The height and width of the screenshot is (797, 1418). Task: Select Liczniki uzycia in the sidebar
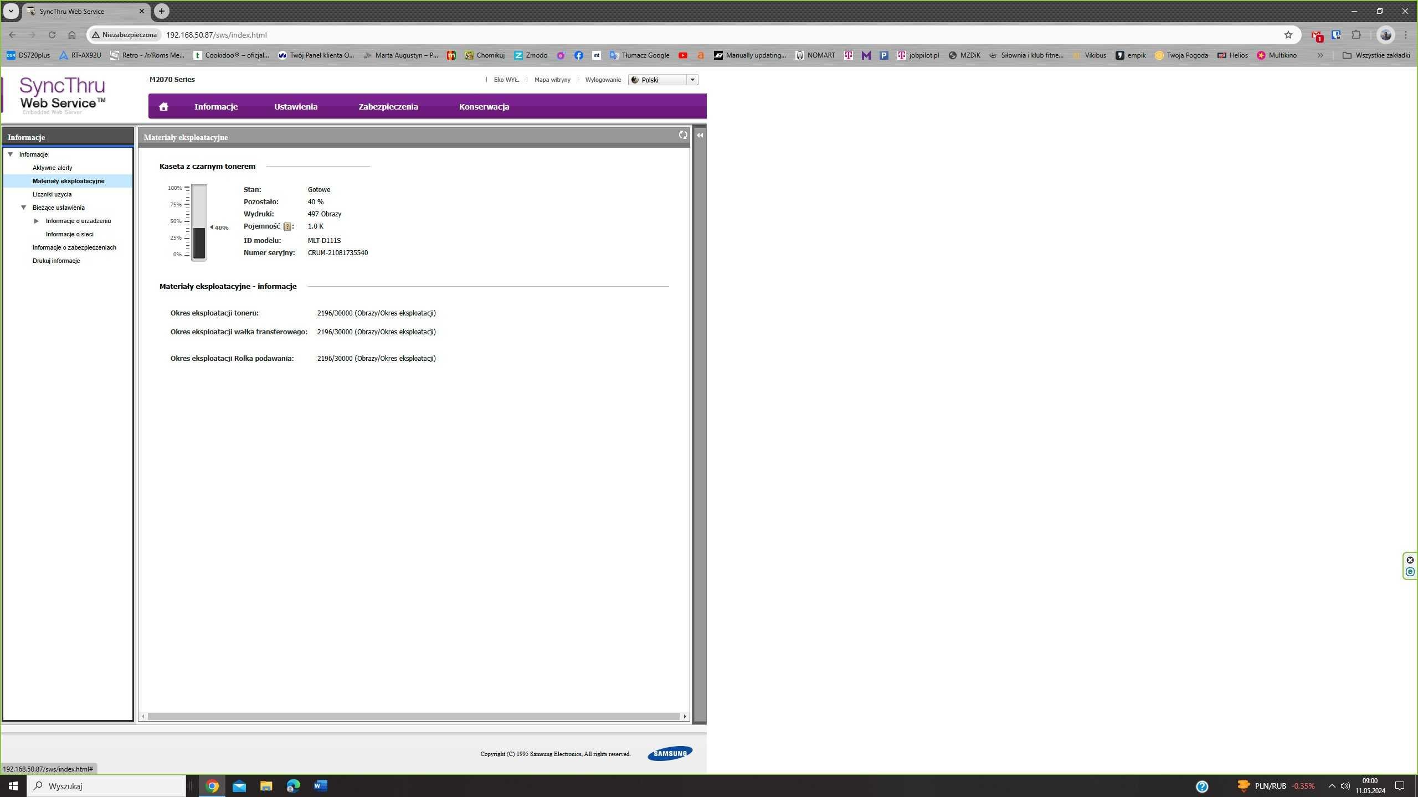(52, 194)
